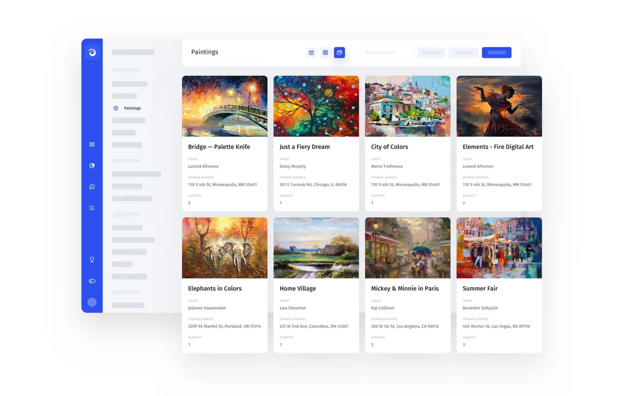The image size is (624, 396).
Task: Toggle the switch icon in the sidebar
Action: [x=92, y=281]
